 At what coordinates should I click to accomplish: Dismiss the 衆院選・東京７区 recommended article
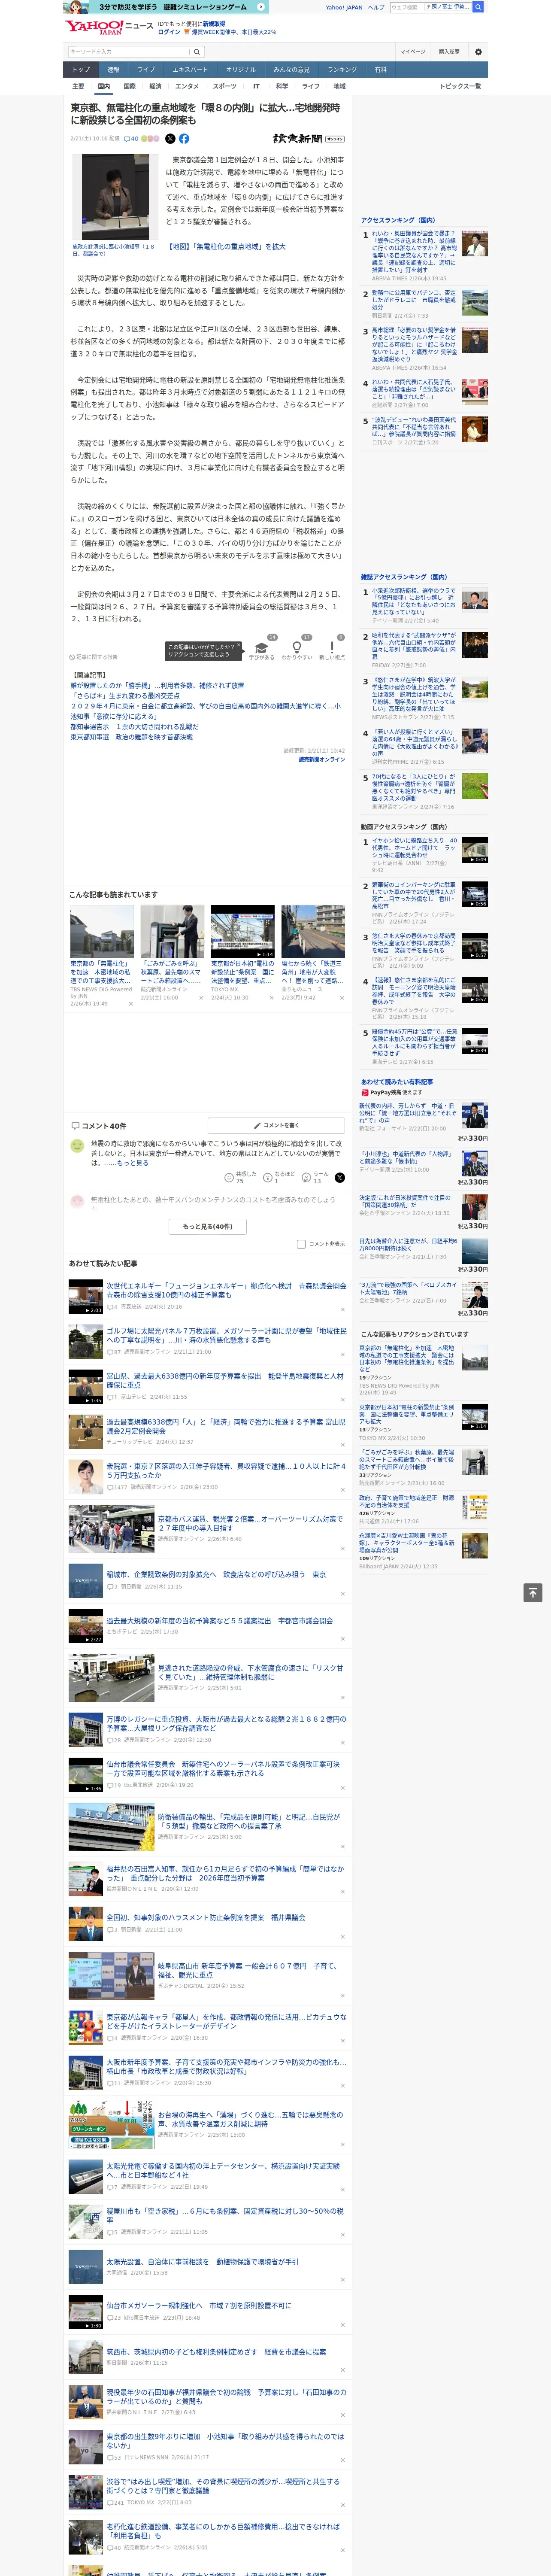[x=343, y=1489]
